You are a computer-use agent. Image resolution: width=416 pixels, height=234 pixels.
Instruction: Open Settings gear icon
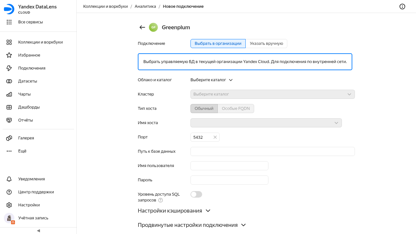tap(9, 205)
